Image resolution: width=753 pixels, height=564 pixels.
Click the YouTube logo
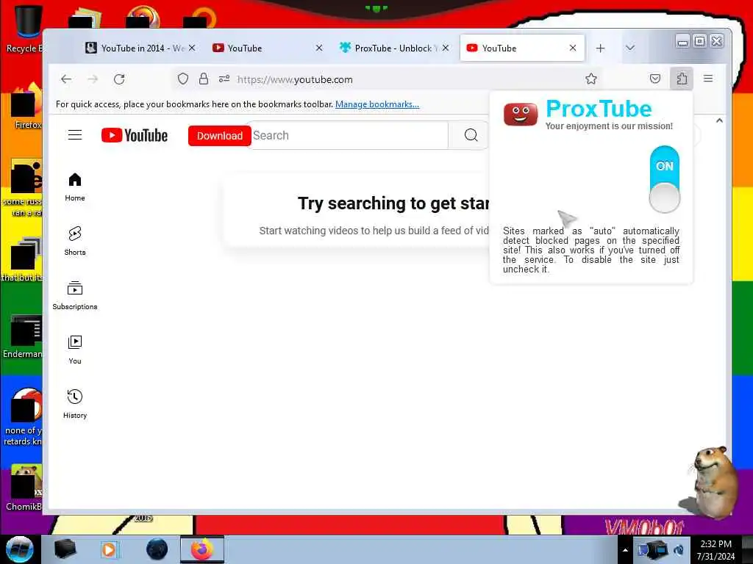tap(135, 135)
